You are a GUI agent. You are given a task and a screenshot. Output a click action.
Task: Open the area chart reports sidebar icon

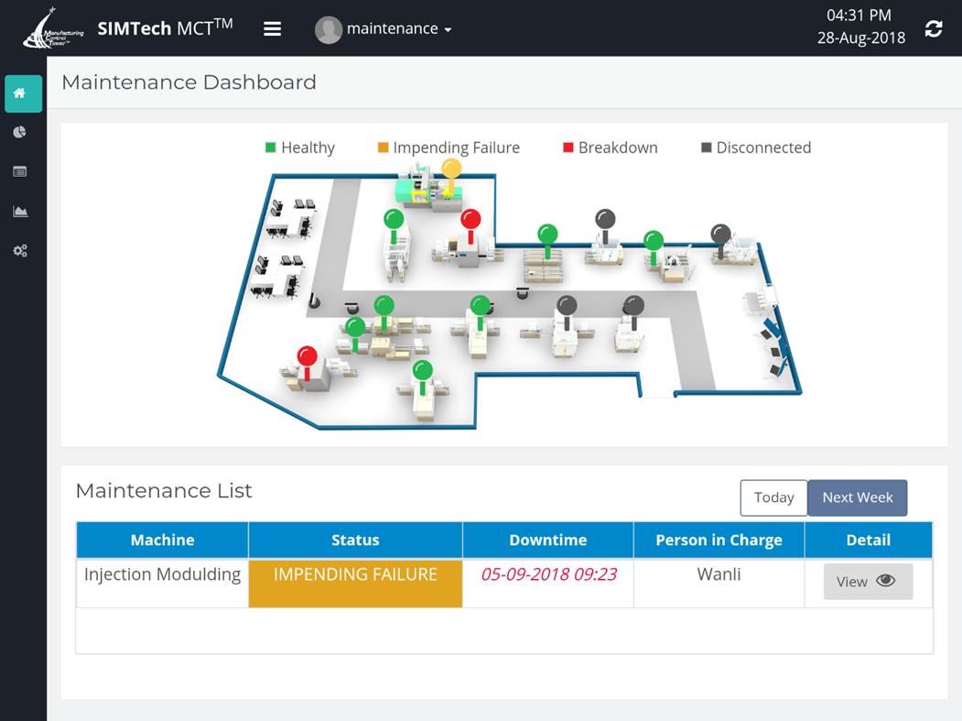pyautogui.click(x=20, y=210)
